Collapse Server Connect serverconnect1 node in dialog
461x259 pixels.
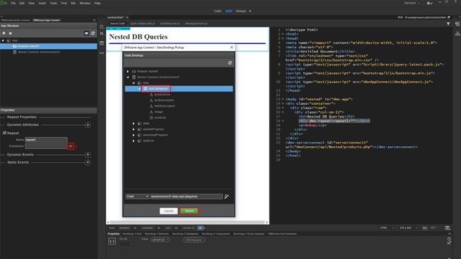(x=128, y=77)
